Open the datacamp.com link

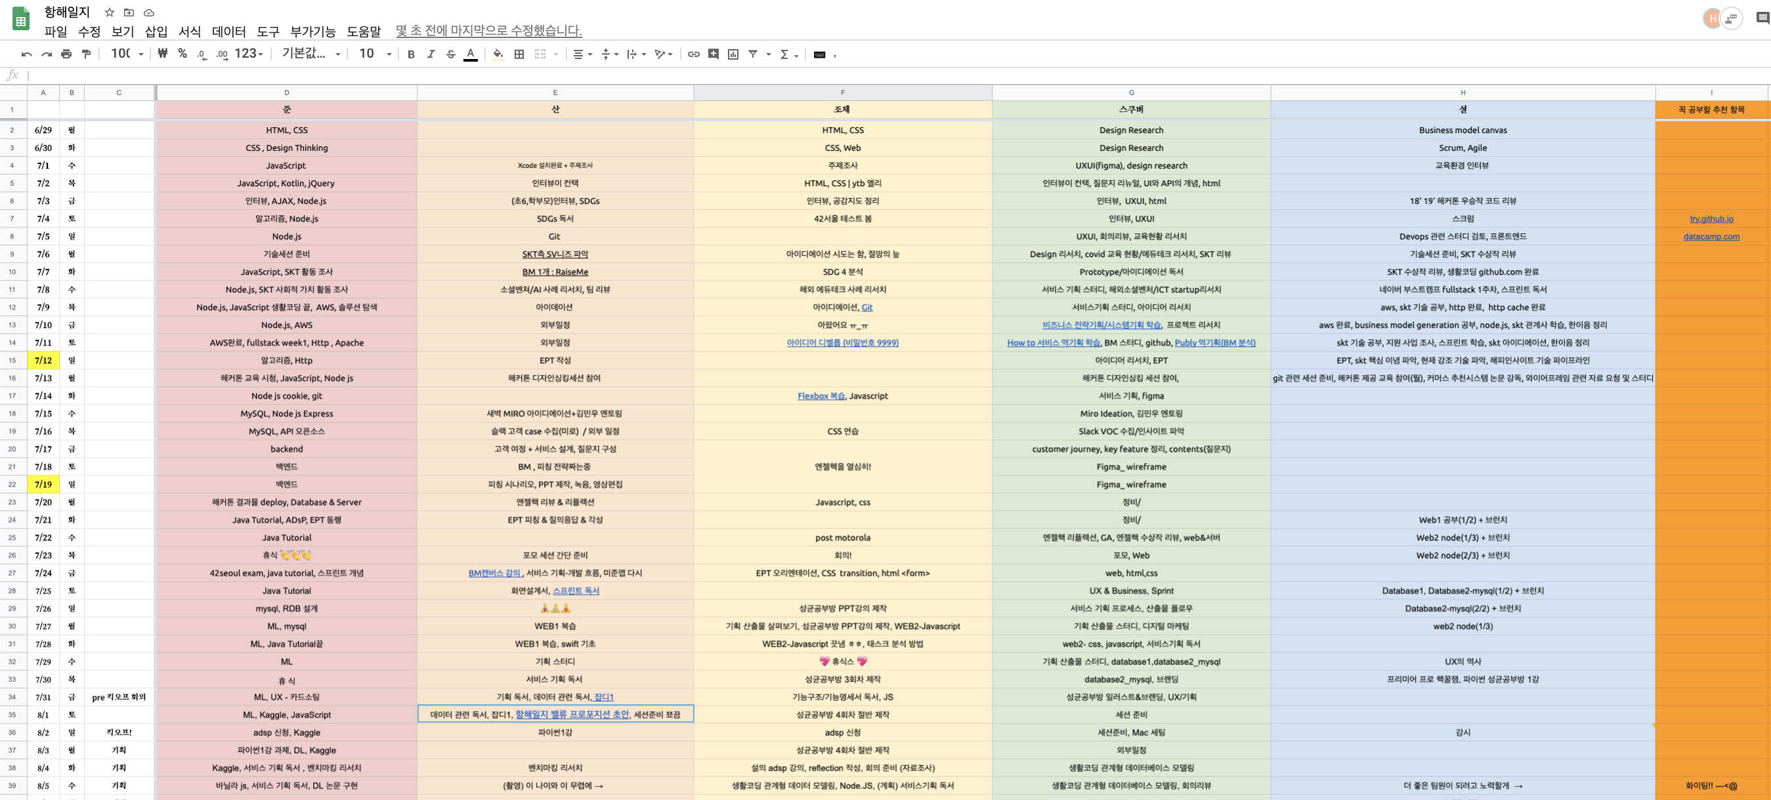(1711, 237)
